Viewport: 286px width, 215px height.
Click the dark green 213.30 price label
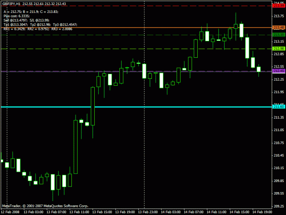279,35
